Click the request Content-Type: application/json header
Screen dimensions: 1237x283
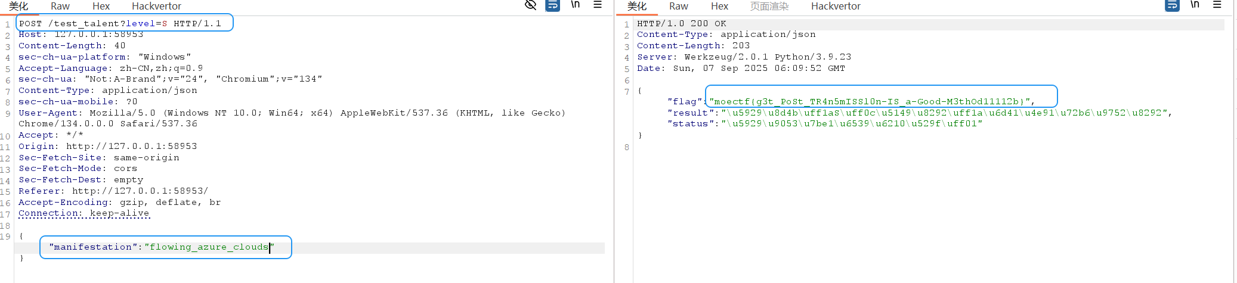[107, 91]
